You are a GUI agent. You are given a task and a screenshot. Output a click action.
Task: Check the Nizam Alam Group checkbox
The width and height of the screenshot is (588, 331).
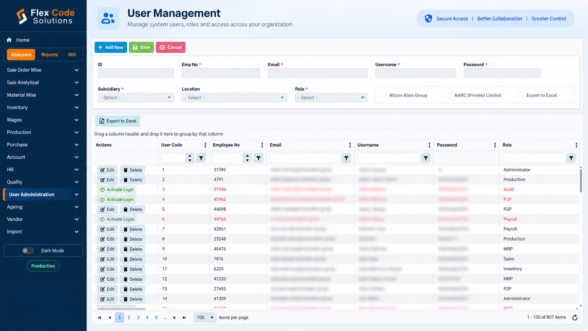coord(384,95)
